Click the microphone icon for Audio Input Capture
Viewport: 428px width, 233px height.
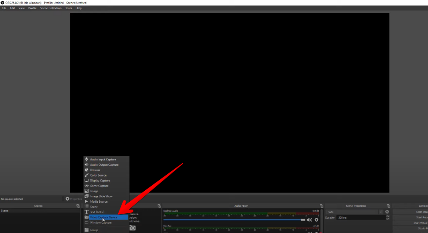tap(86, 159)
